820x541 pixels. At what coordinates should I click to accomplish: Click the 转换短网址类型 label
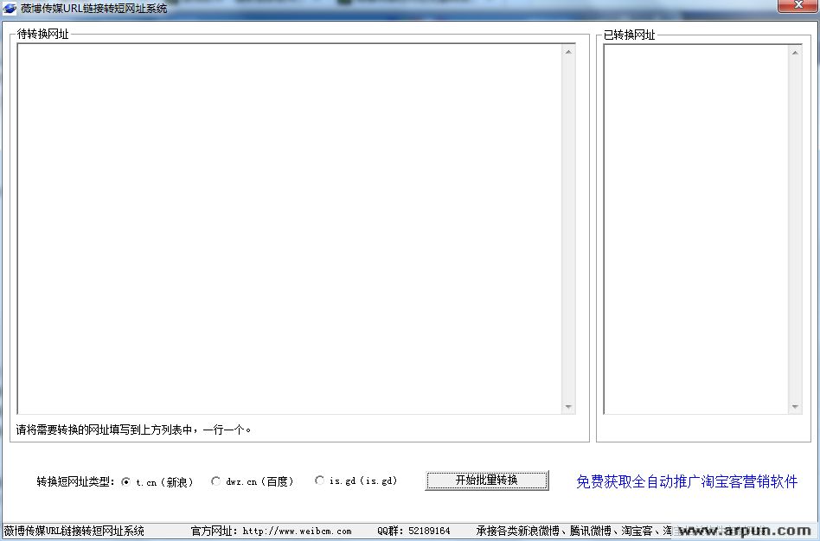tap(75, 481)
